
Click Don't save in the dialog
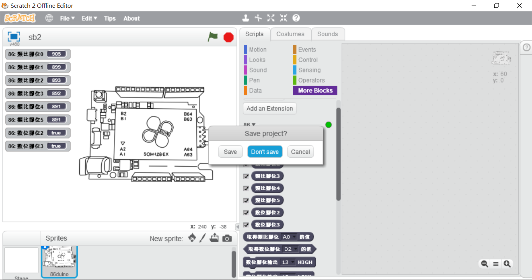coord(265,151)
